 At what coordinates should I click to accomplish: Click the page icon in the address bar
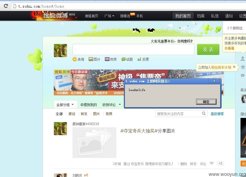[15, 6]
